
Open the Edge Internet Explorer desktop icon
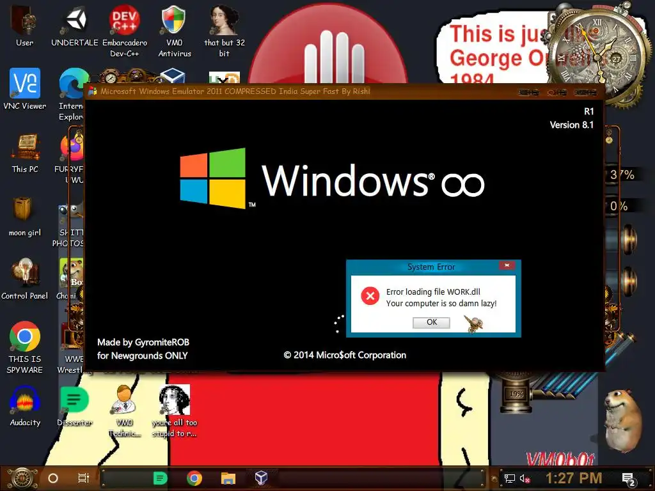tap(72, 94)
